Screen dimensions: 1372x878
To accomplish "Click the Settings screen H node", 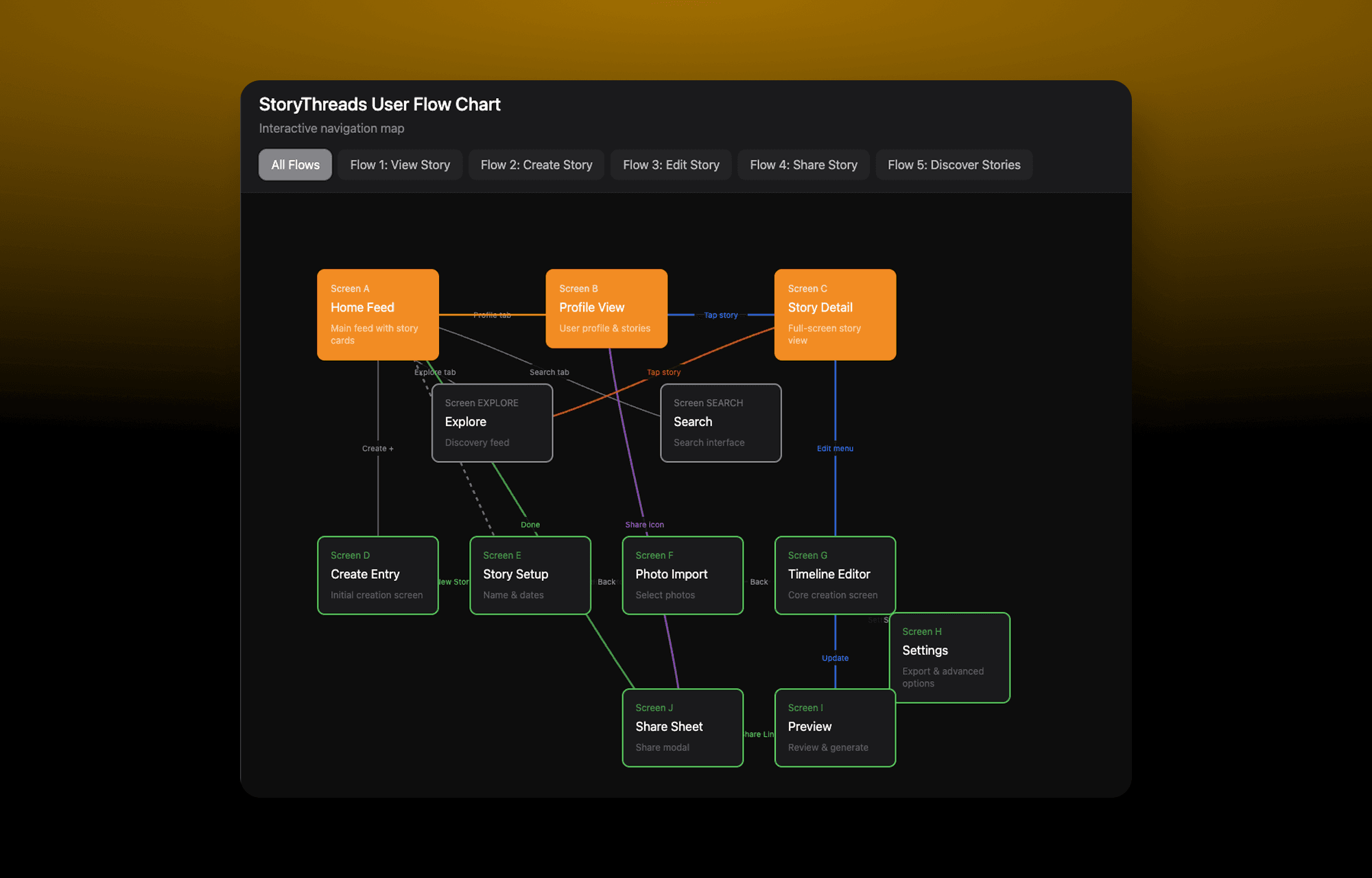I will [949, 657].
